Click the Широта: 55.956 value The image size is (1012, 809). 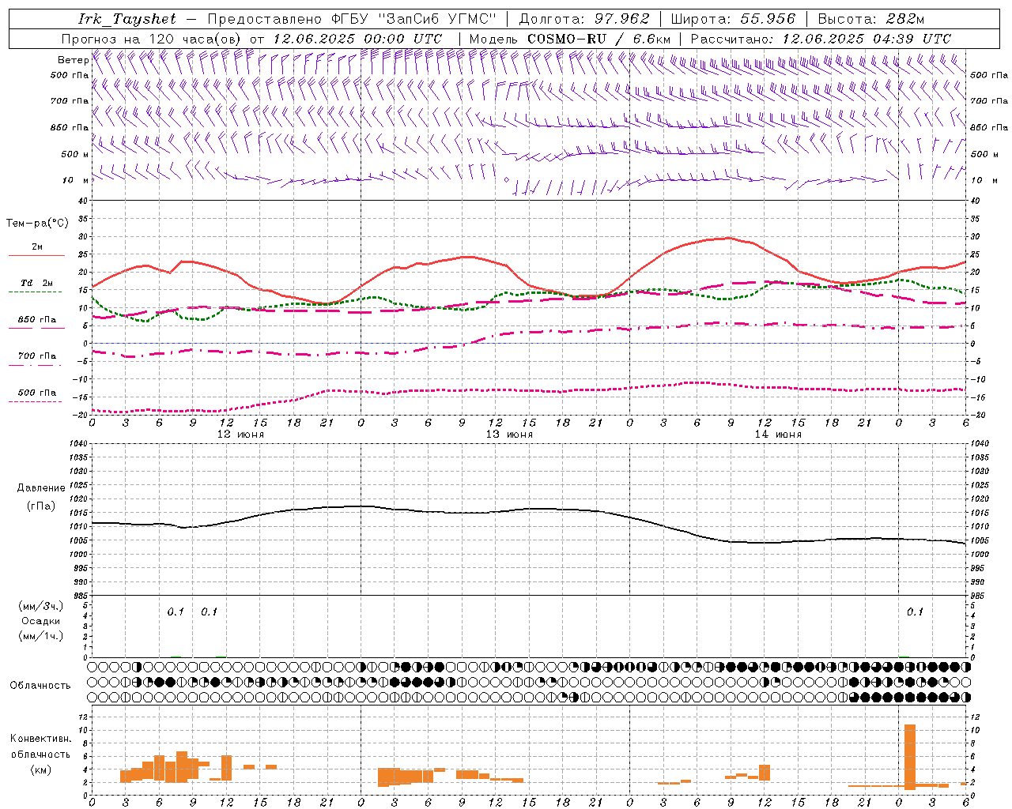tap(733, 19)
